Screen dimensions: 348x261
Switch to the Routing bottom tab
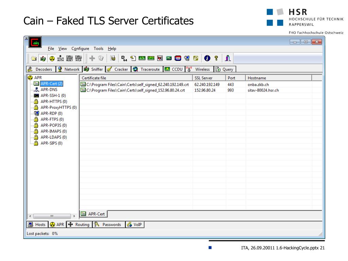tap(79, 225)
